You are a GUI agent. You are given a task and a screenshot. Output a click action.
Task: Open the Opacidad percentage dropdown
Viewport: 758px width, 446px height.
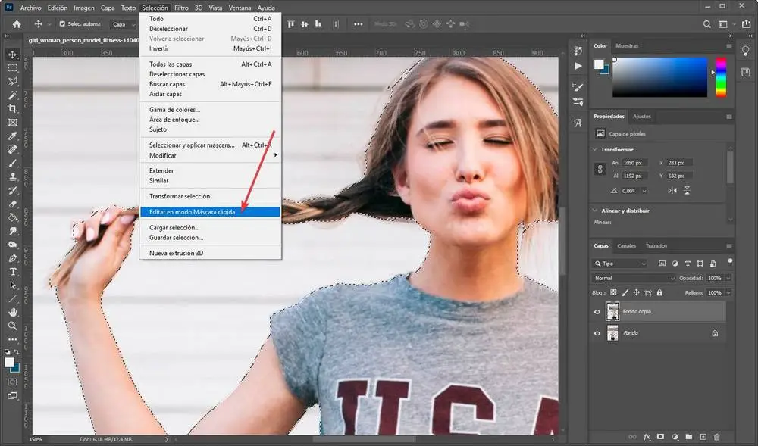click(728, 278)
